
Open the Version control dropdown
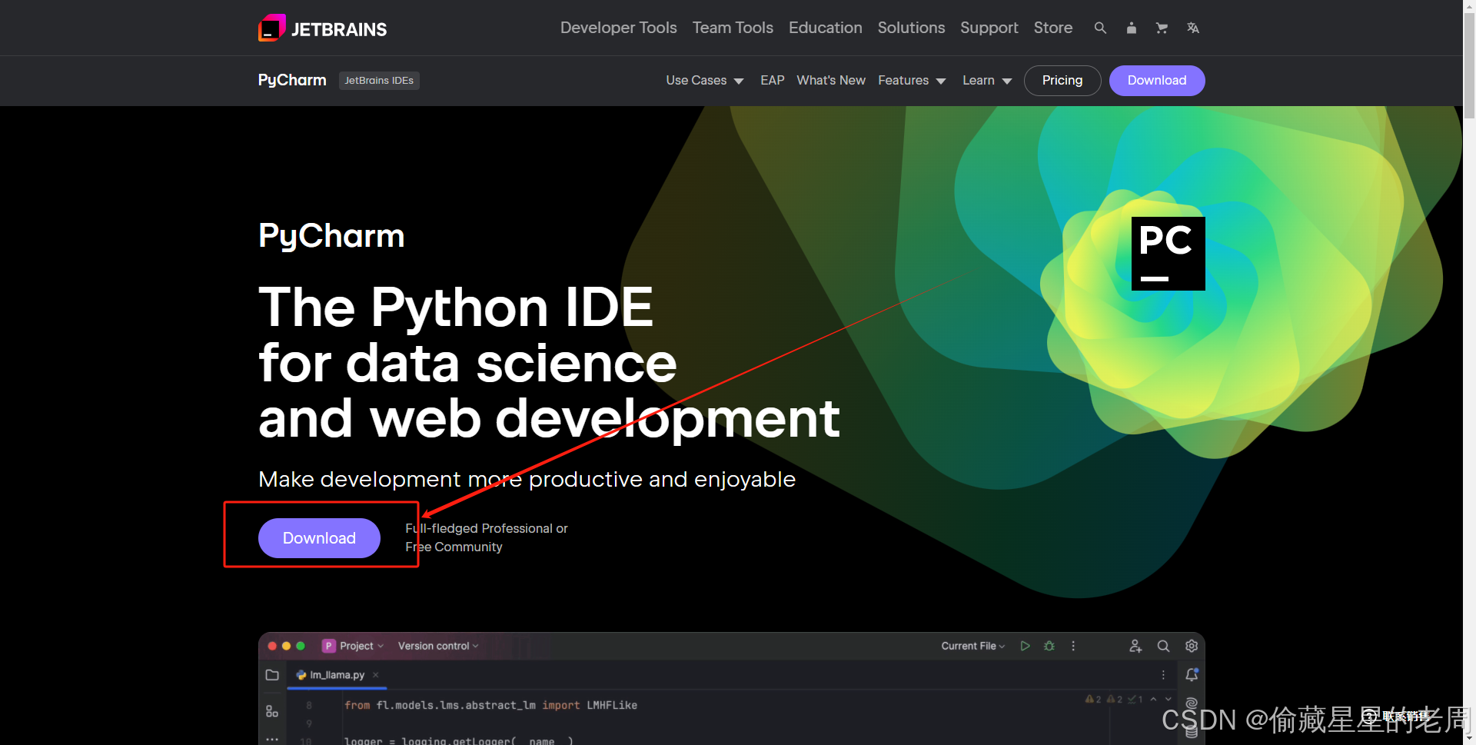point(438,646)
